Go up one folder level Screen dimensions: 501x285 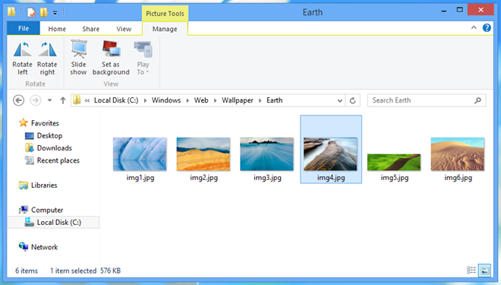point(62,100)
